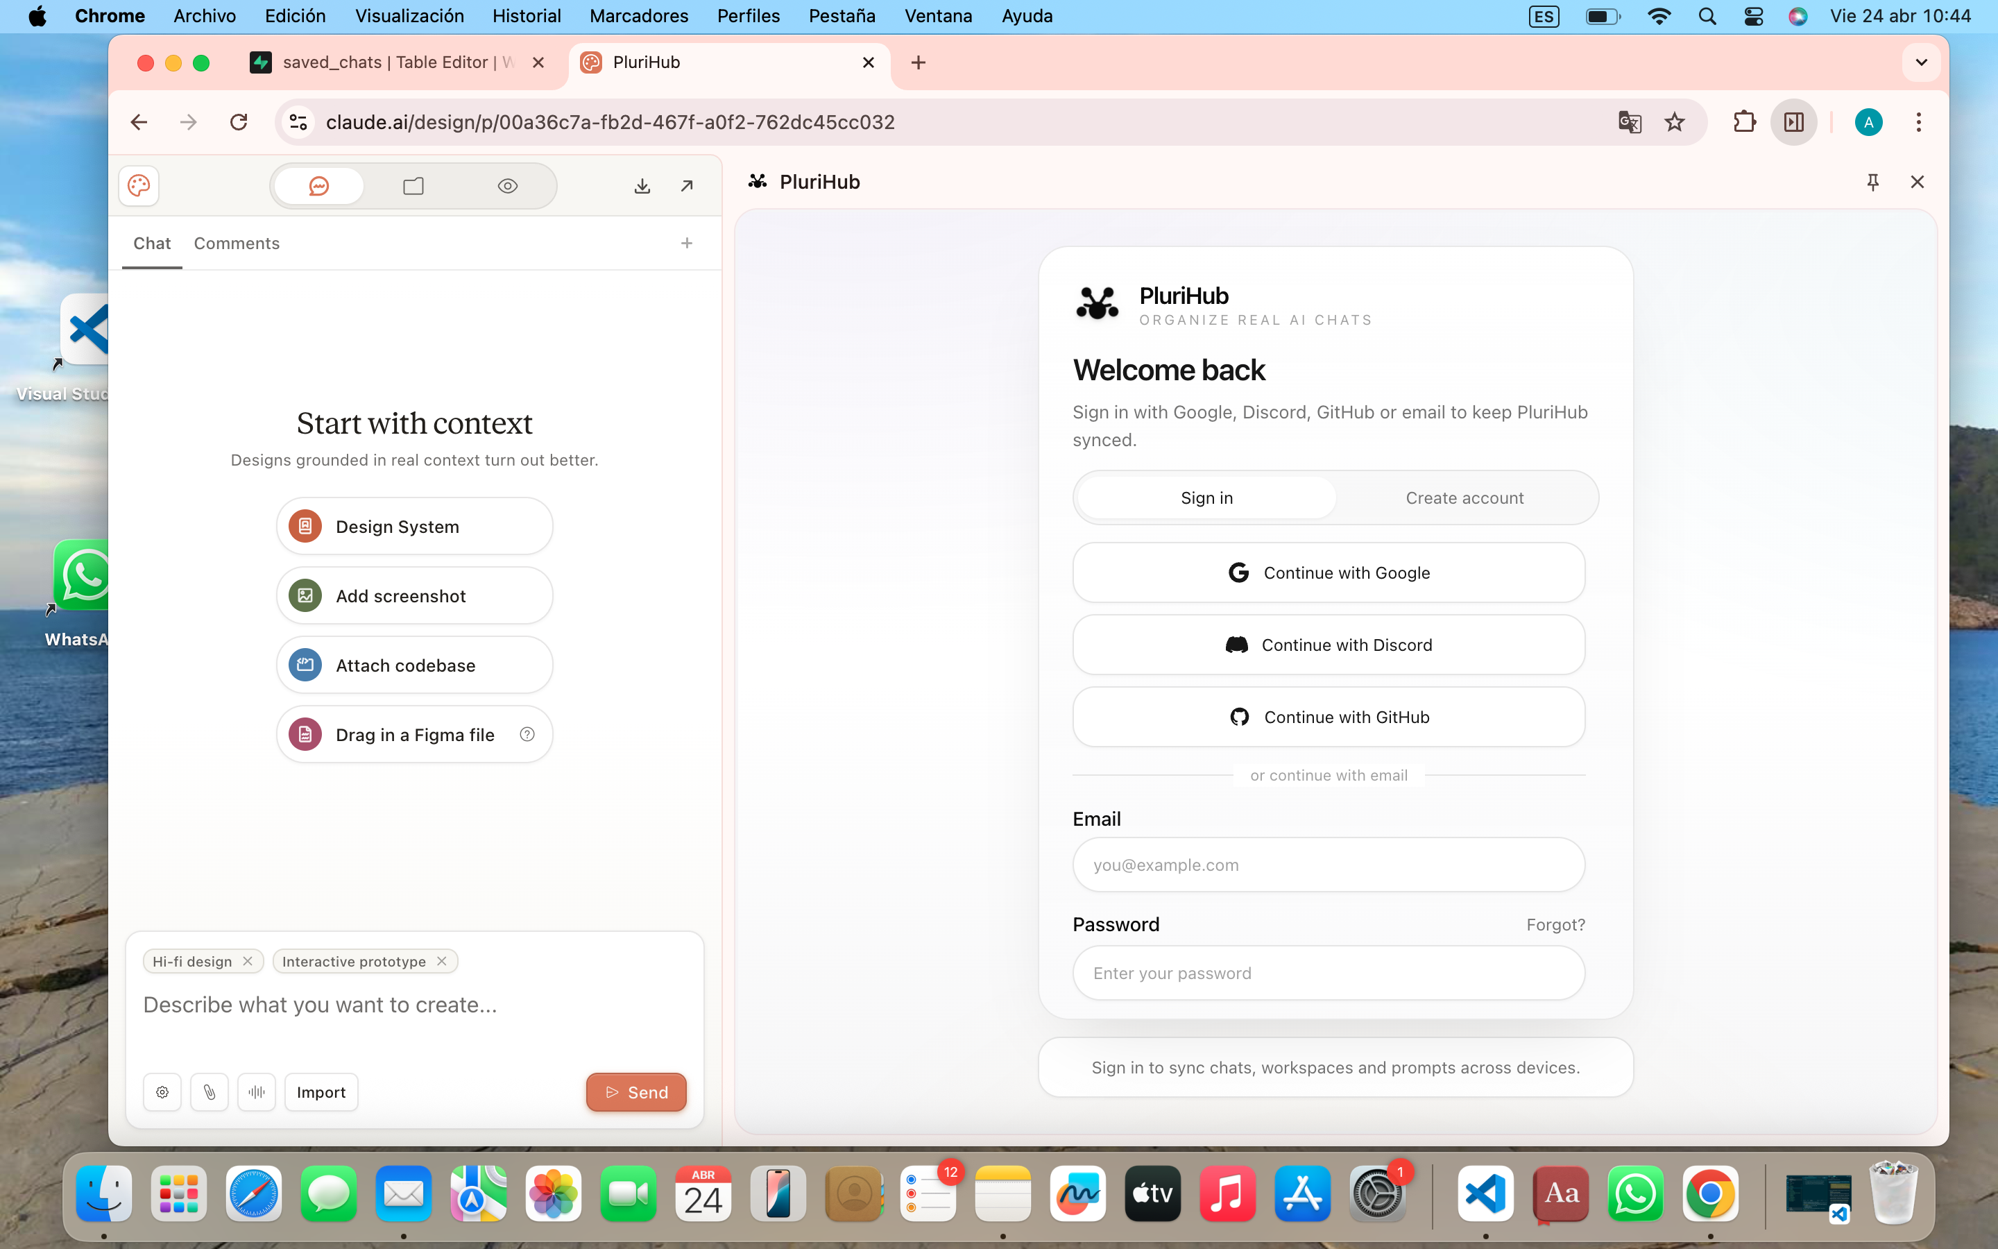1998x1249 pixels.
Task: Open Visual Studio Code from the Dock
Action: (x=1485, y=1193)
